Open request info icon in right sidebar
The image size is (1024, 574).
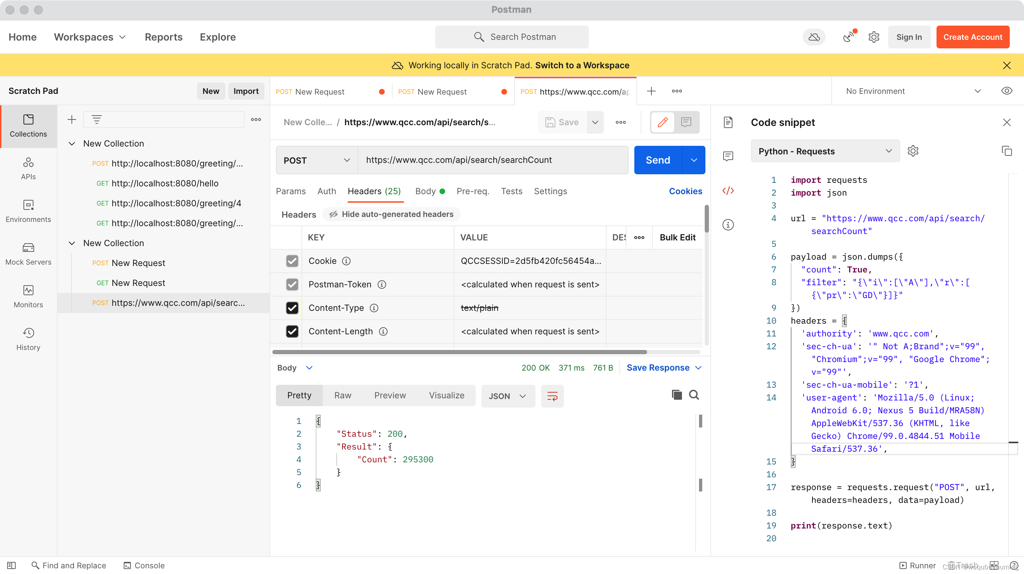(x=728, y=225)
